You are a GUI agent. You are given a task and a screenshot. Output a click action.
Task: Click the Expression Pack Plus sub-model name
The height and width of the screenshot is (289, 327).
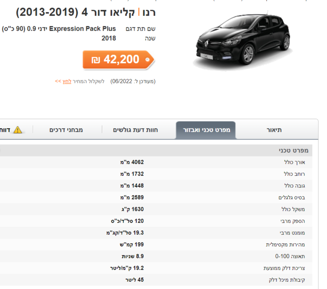point(82,28)
